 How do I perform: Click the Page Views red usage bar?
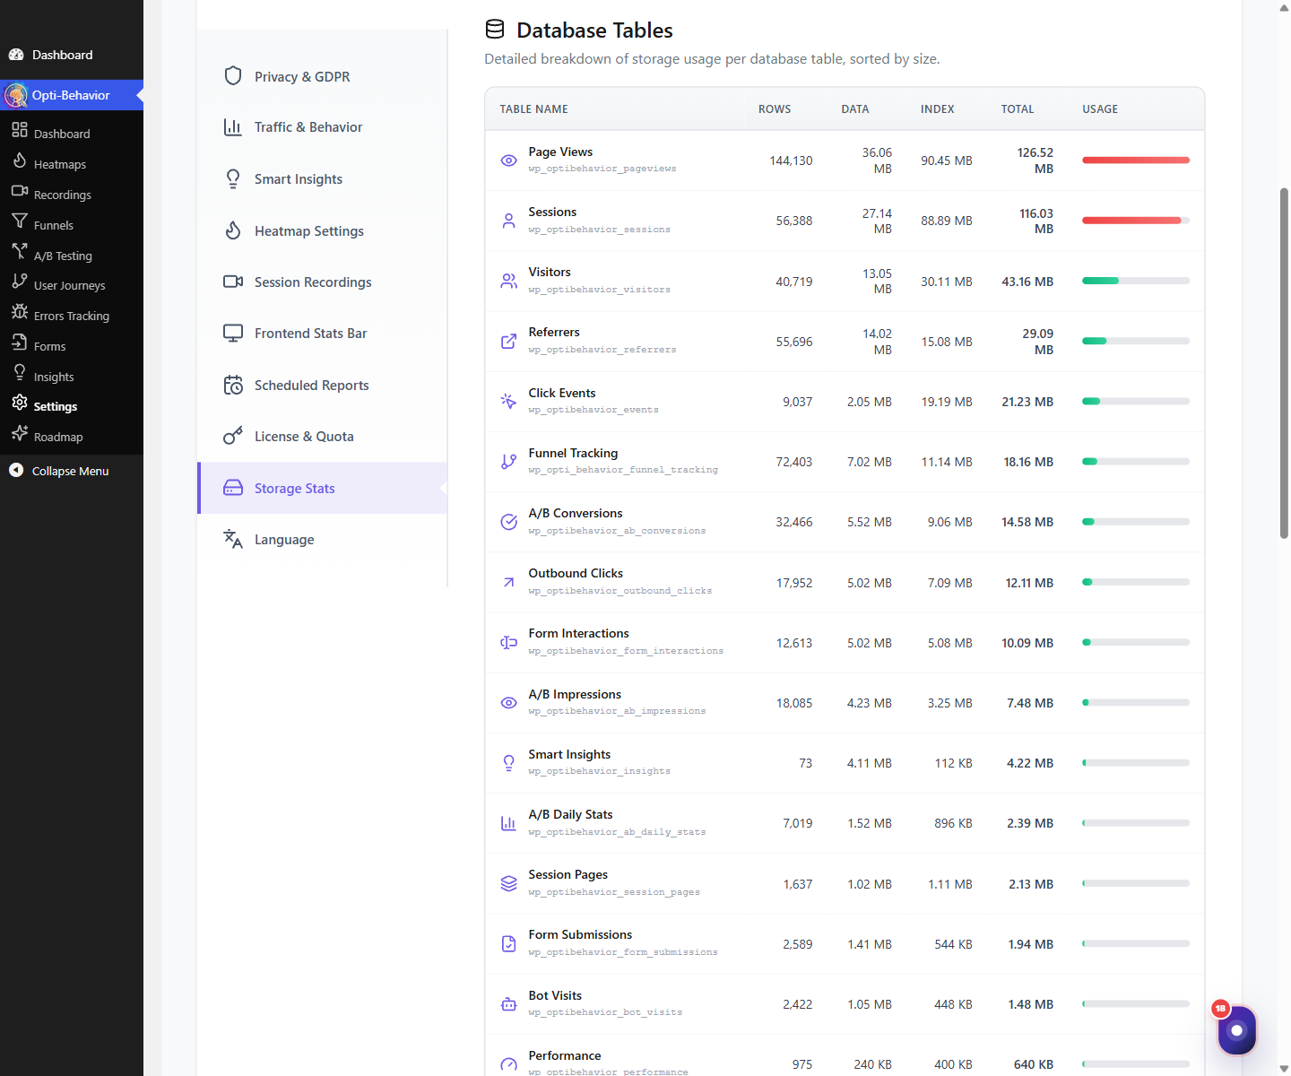[x=1136, y=161]
